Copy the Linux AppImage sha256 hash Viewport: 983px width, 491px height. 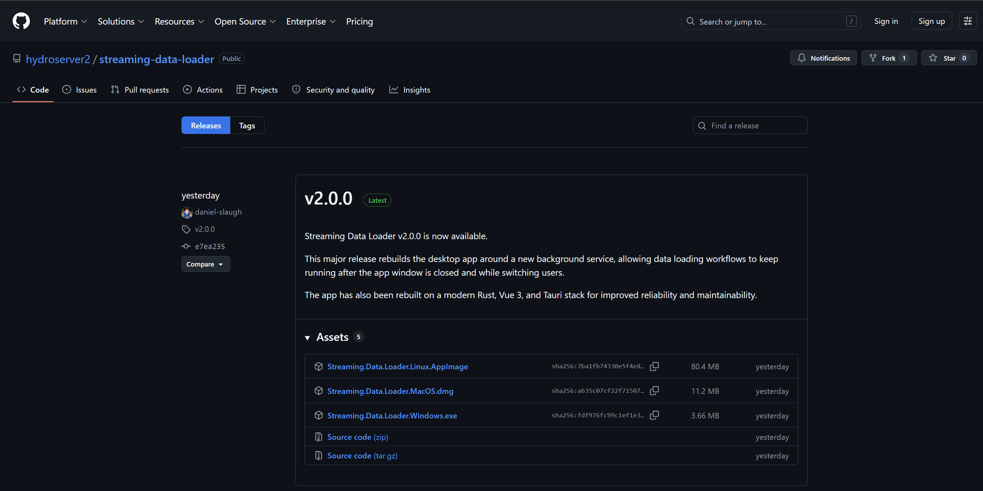tap(654, 366)
